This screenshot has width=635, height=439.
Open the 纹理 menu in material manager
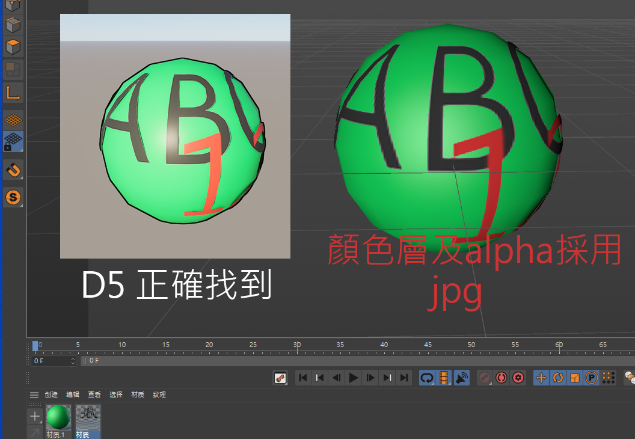(159, 395)
